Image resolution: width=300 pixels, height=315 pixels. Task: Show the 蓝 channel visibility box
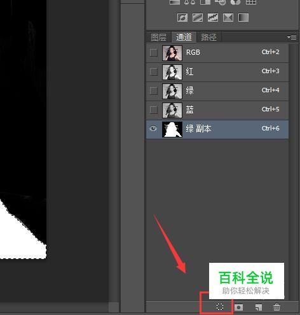click(x=154, y=110)
